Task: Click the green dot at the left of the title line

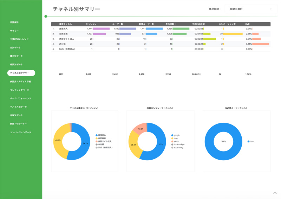Action: pos(46,17)
